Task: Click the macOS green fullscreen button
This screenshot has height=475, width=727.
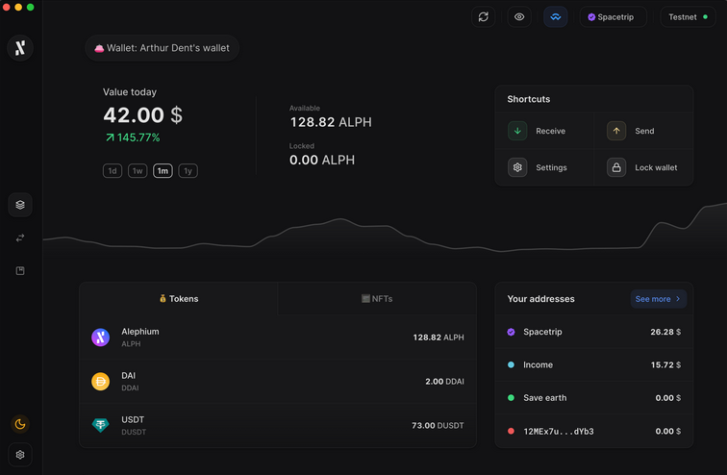Action: [30, 7]
